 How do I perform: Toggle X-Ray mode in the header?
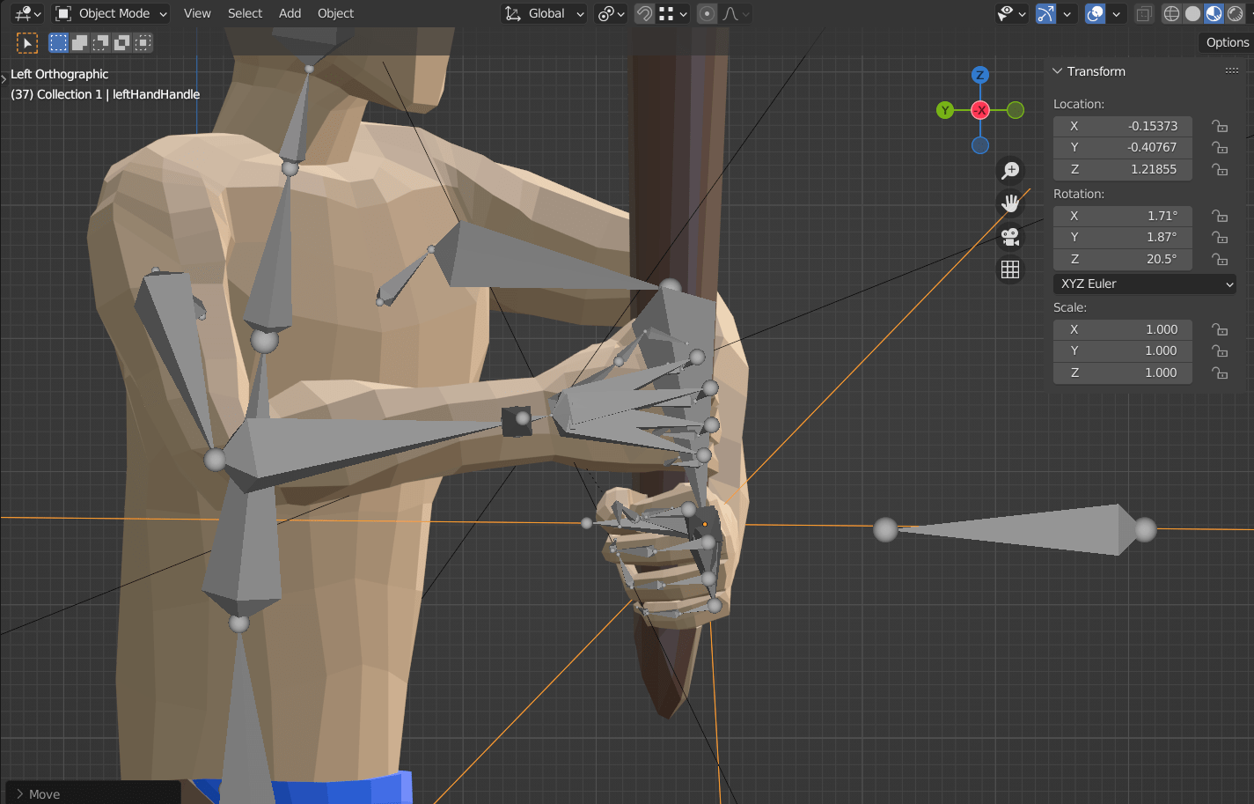pos(1144,13)
